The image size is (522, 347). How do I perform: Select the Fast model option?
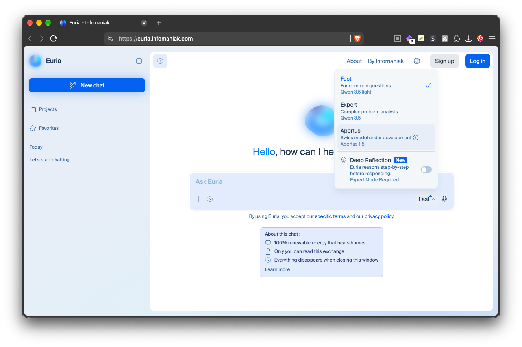pos(386,85)
